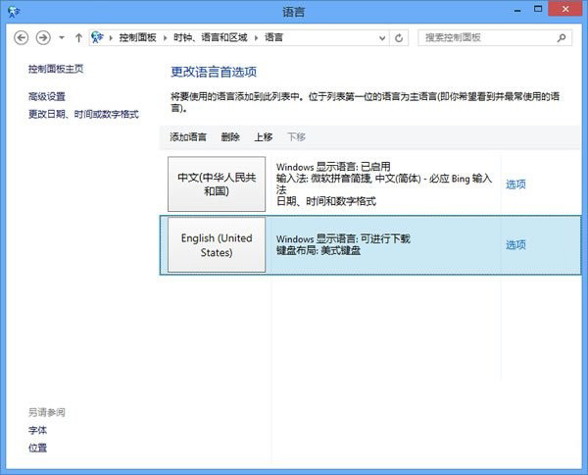
Task: Open 选项 for English (United States)
Action: [516, 245]
